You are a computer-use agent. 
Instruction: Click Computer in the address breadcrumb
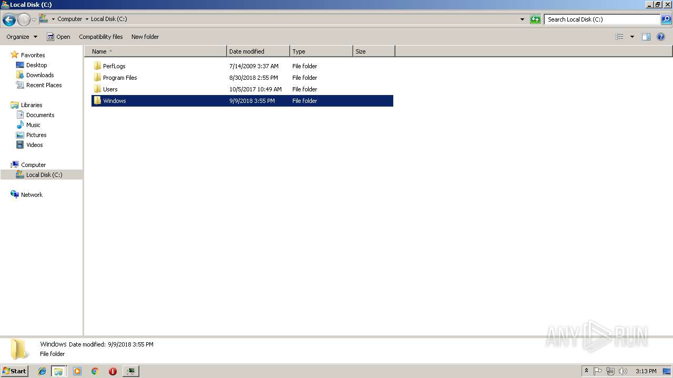tap(70, 19)
